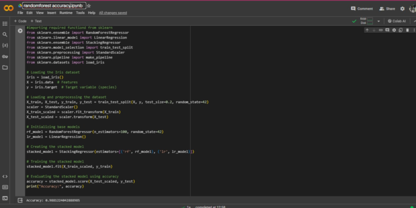The image size is (416, 208).
Task: Click the Share button
Action: pyautogui.click(x=387, y=9)
